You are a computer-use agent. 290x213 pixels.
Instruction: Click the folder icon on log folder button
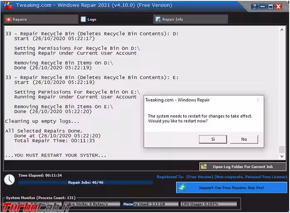point(204,166)
